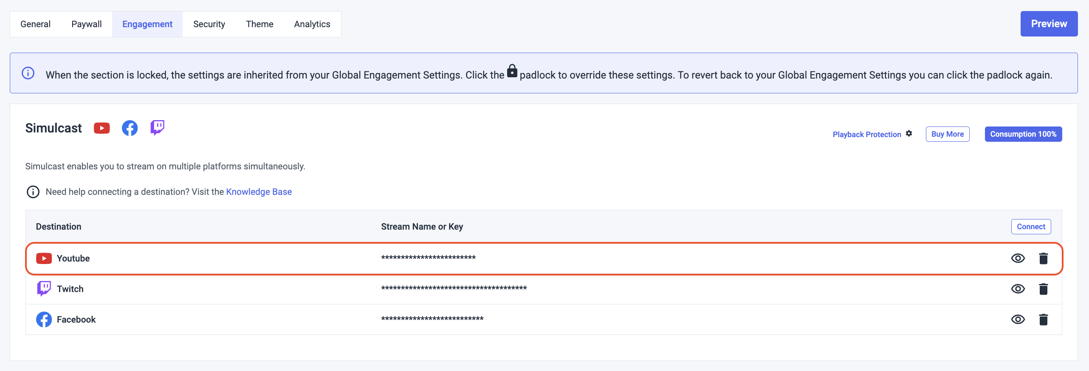The height and width of the screenshot is (371, 1089).
Task: Click the YouTube icon beside Simulcast heading
Action: coord(102,128)
